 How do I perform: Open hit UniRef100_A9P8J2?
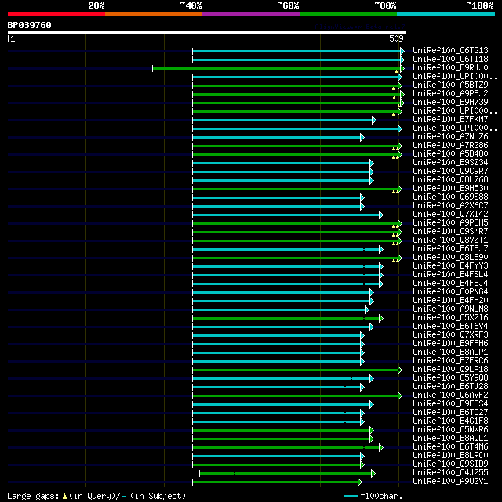[x=450, y=94]
